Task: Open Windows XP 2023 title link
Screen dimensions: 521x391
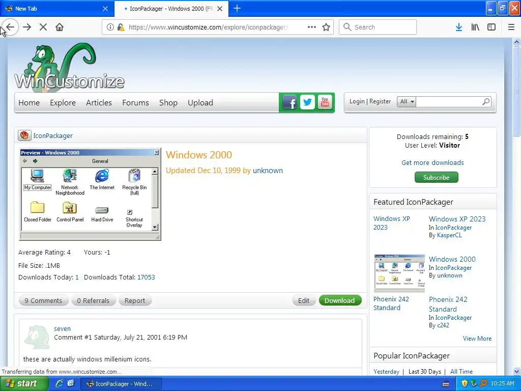Action: (457, 219)
